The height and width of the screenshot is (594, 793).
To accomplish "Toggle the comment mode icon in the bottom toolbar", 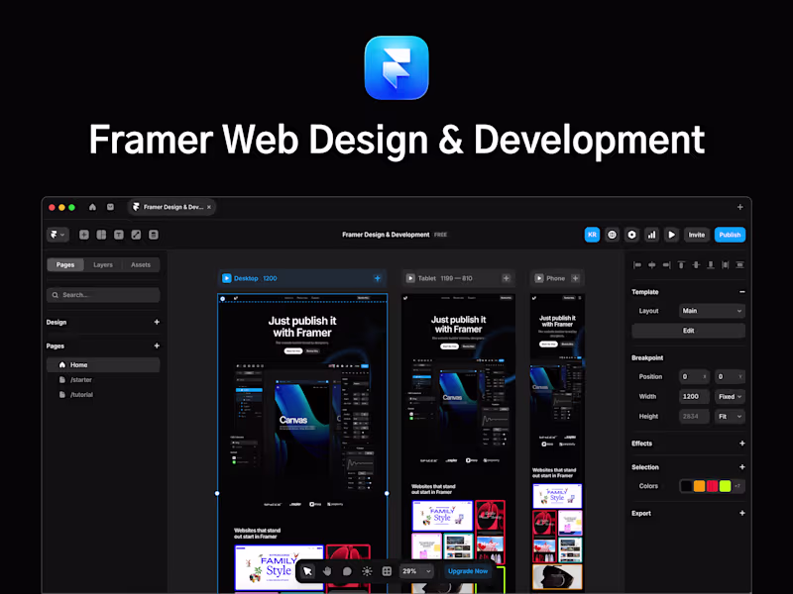I will pyautogui.click(x=347, y=571).
